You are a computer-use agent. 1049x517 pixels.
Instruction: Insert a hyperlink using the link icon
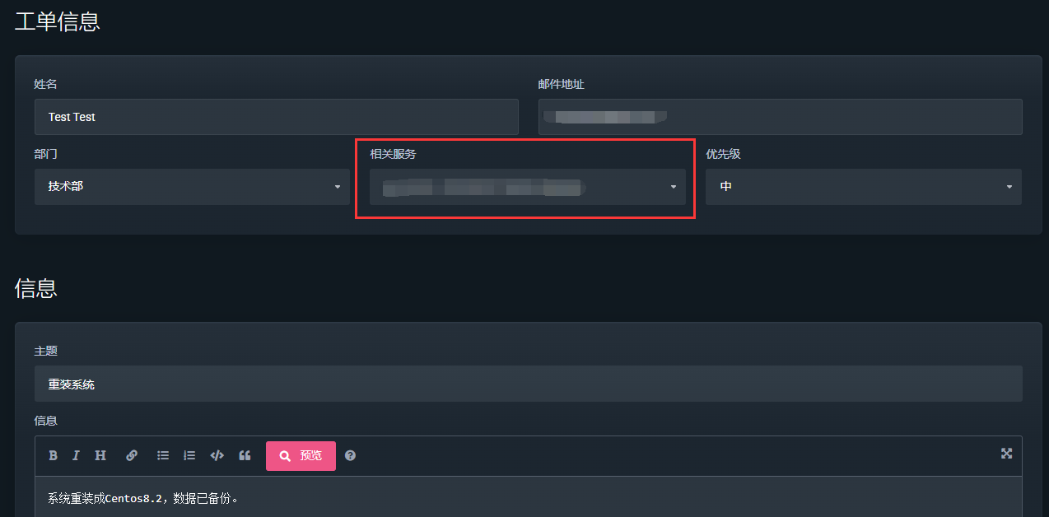[x=132, y=455]
